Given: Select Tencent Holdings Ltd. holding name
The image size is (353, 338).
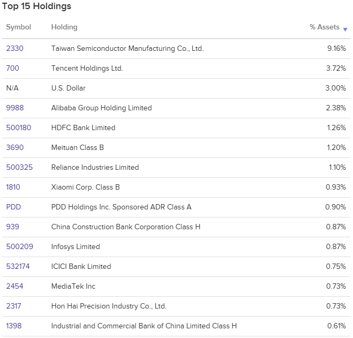Looking at the screenshot, I should coord(87,69).
